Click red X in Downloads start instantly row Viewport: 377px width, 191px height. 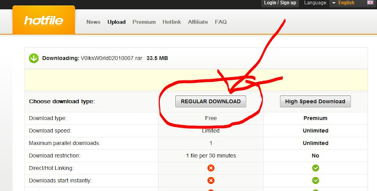pos(211,181)
